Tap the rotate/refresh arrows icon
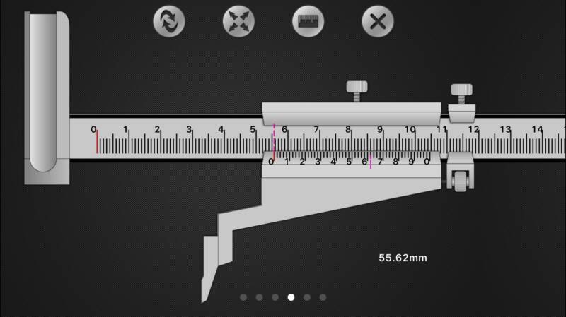The height and width of the screenshot is (317, 566). (169, 21)
